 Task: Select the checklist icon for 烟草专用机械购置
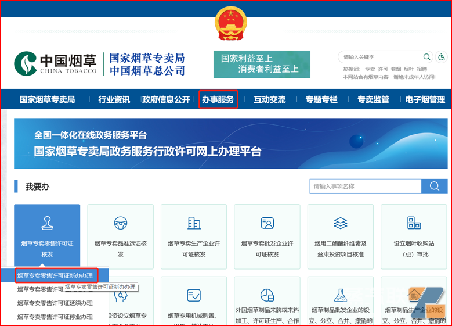194,295
